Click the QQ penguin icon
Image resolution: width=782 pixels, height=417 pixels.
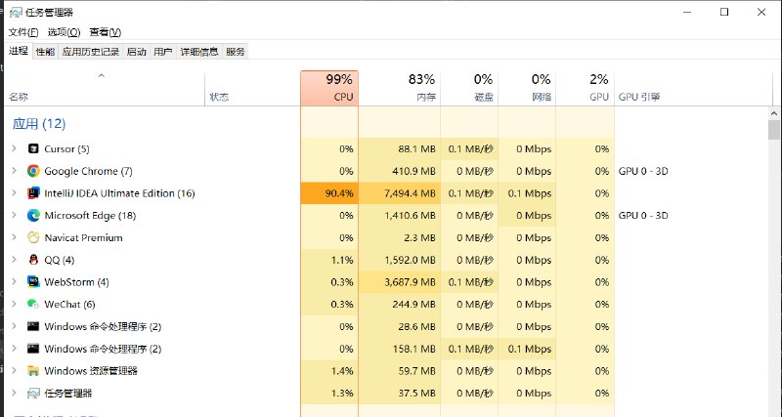(33, 260)
